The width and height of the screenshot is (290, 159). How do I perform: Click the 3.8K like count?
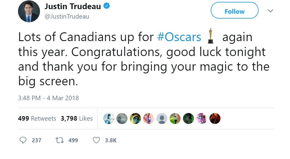[x=111, y=140]
